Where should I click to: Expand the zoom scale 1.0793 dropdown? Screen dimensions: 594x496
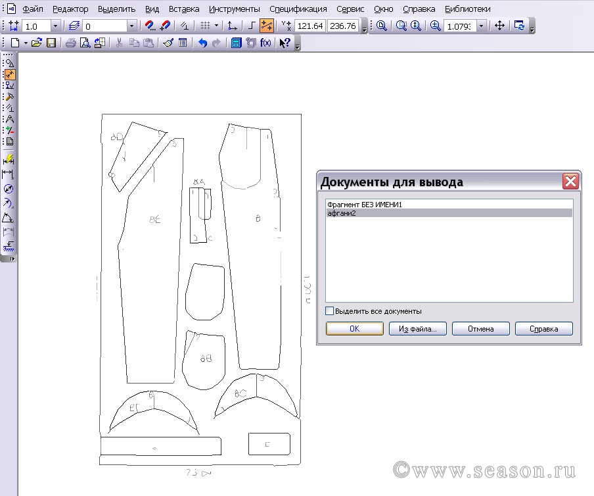tap(482, 26)
